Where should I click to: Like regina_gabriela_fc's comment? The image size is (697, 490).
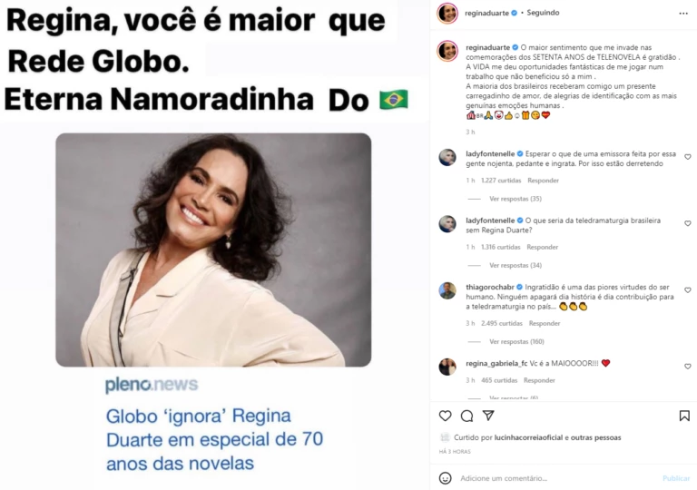pyautogui.click(x=687, y=367)
